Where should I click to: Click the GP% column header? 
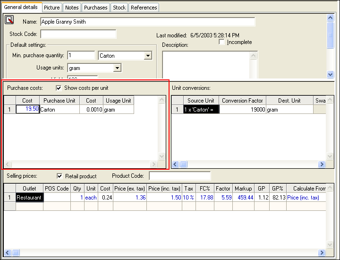coord(278,189)
